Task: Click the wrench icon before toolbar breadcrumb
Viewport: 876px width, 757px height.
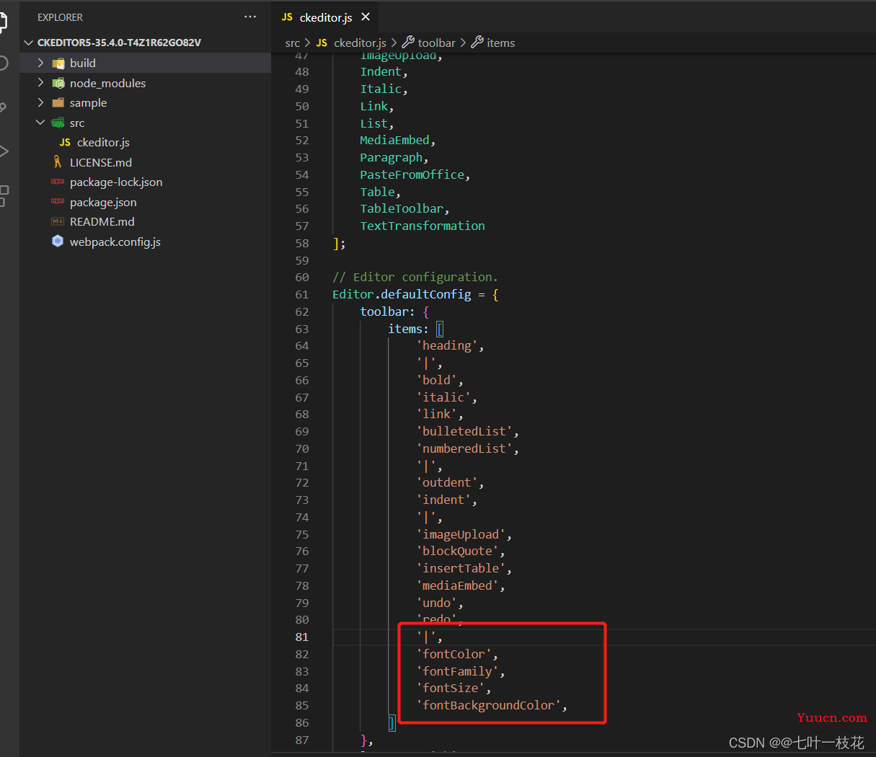Action: pos(407,43)
